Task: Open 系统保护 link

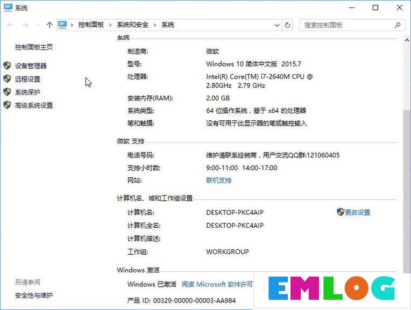Action: [x=27, y=92]
